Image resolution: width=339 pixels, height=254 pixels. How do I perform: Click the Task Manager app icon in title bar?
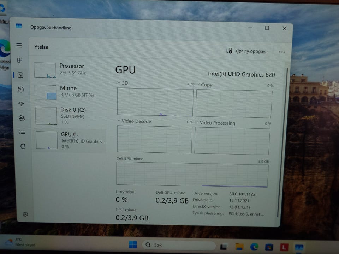tap(19, 26)
